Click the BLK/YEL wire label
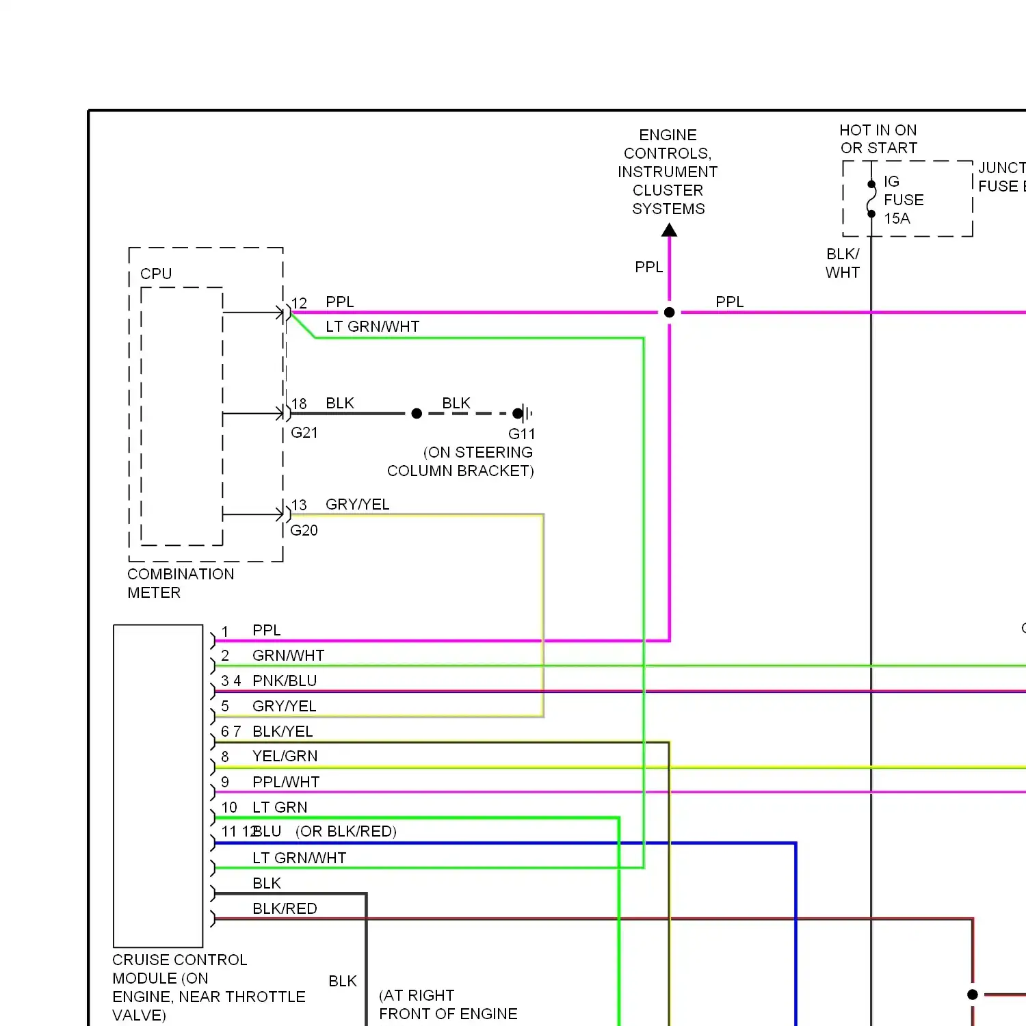Screen dimensions: 1026x1026 [282, 731]
